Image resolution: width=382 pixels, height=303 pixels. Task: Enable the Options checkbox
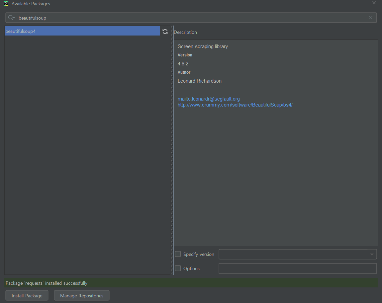coord(178,268)
